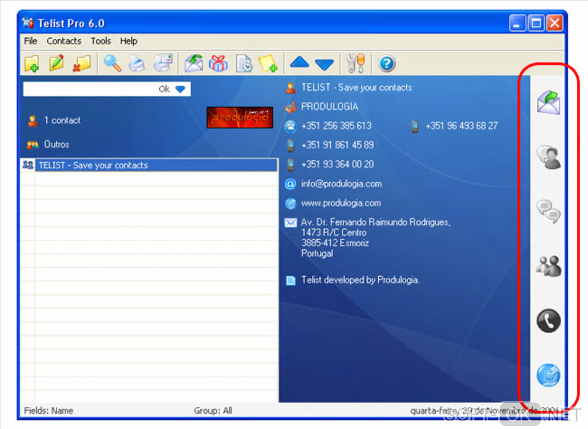
Task: Select the Outros group entry
Action: [56, 144]
